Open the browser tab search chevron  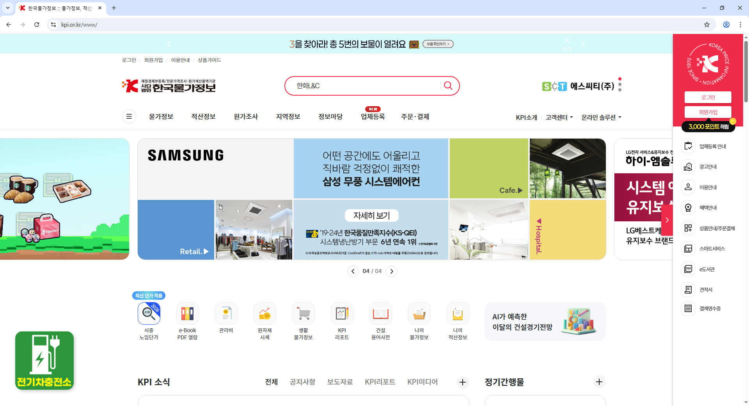7,8
